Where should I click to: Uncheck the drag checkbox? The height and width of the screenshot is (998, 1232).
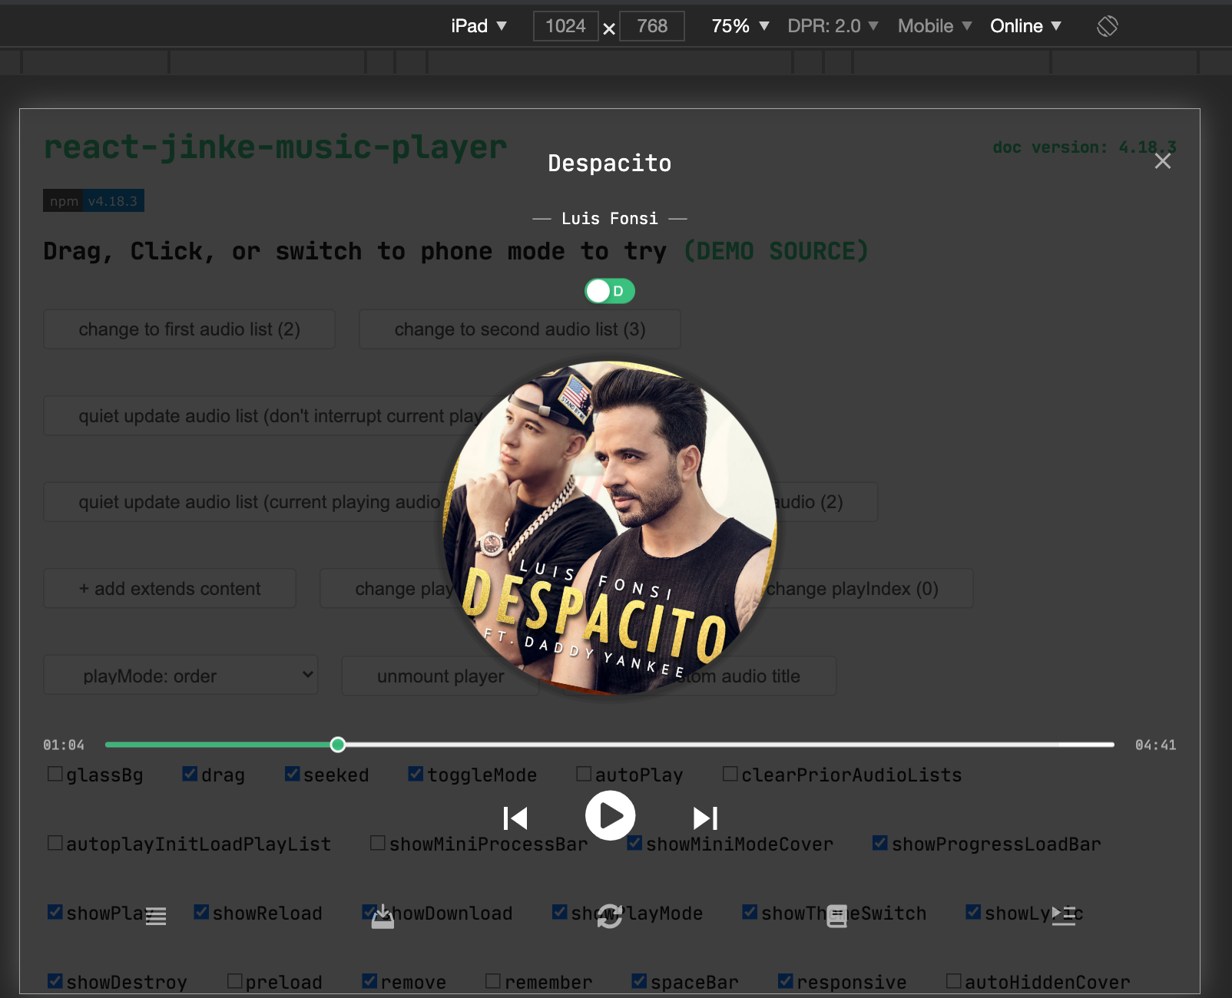click(x=190, y=774)
